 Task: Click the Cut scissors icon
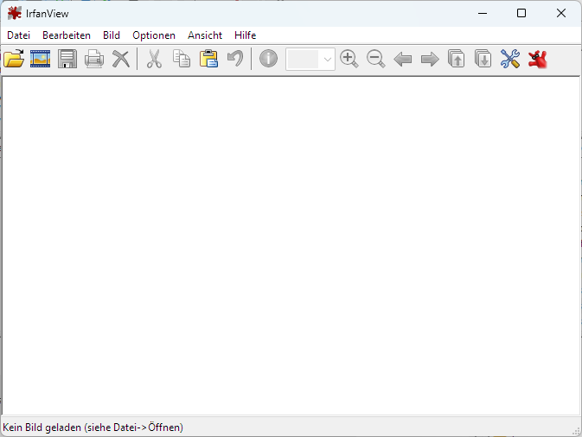[x=154, y=59]
